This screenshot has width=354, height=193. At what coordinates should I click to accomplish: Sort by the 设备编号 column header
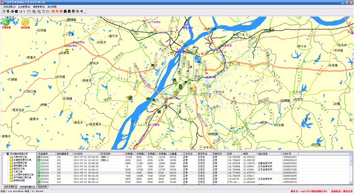coord(46,154)
